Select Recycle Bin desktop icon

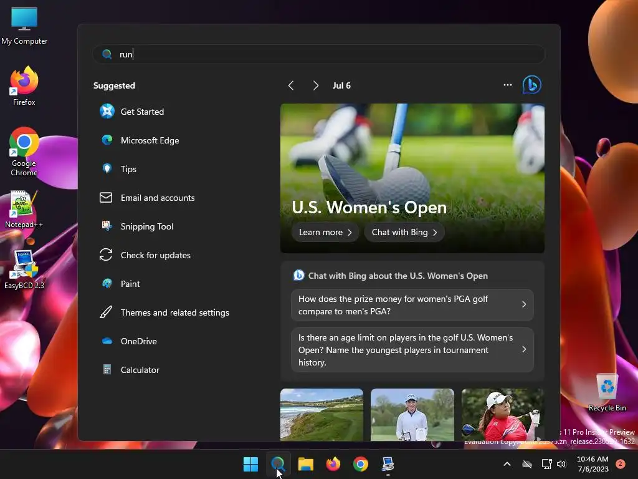[x=607, y=393]
